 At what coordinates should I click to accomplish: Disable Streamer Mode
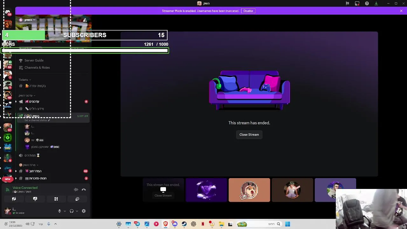point(248,11)
